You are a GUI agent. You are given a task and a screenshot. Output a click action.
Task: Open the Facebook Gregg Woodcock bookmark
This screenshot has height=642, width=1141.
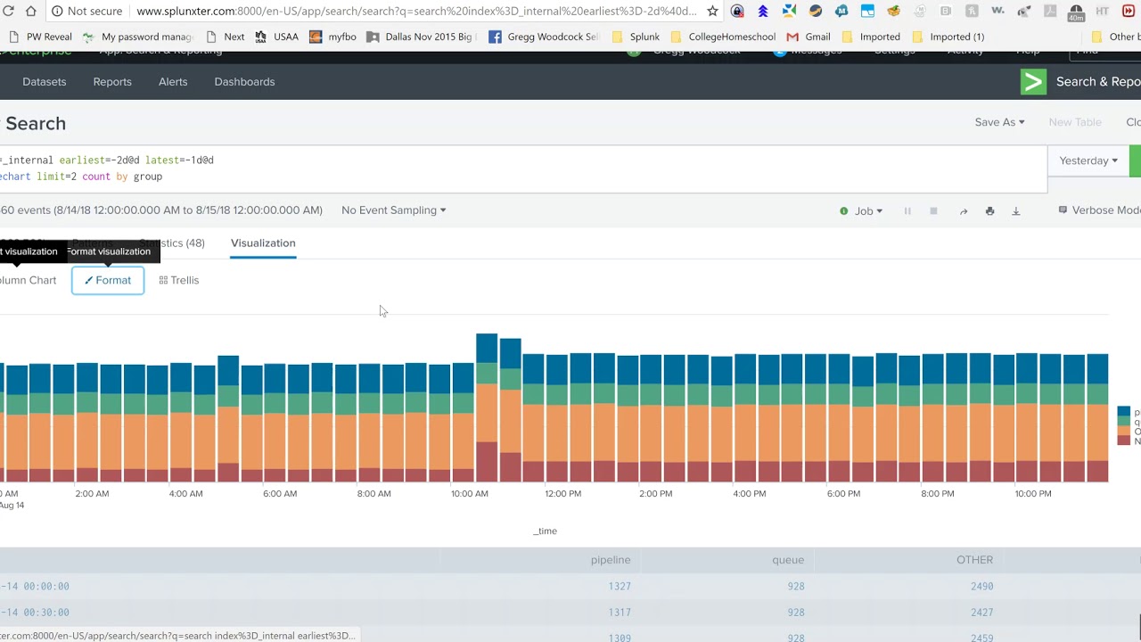544,37
